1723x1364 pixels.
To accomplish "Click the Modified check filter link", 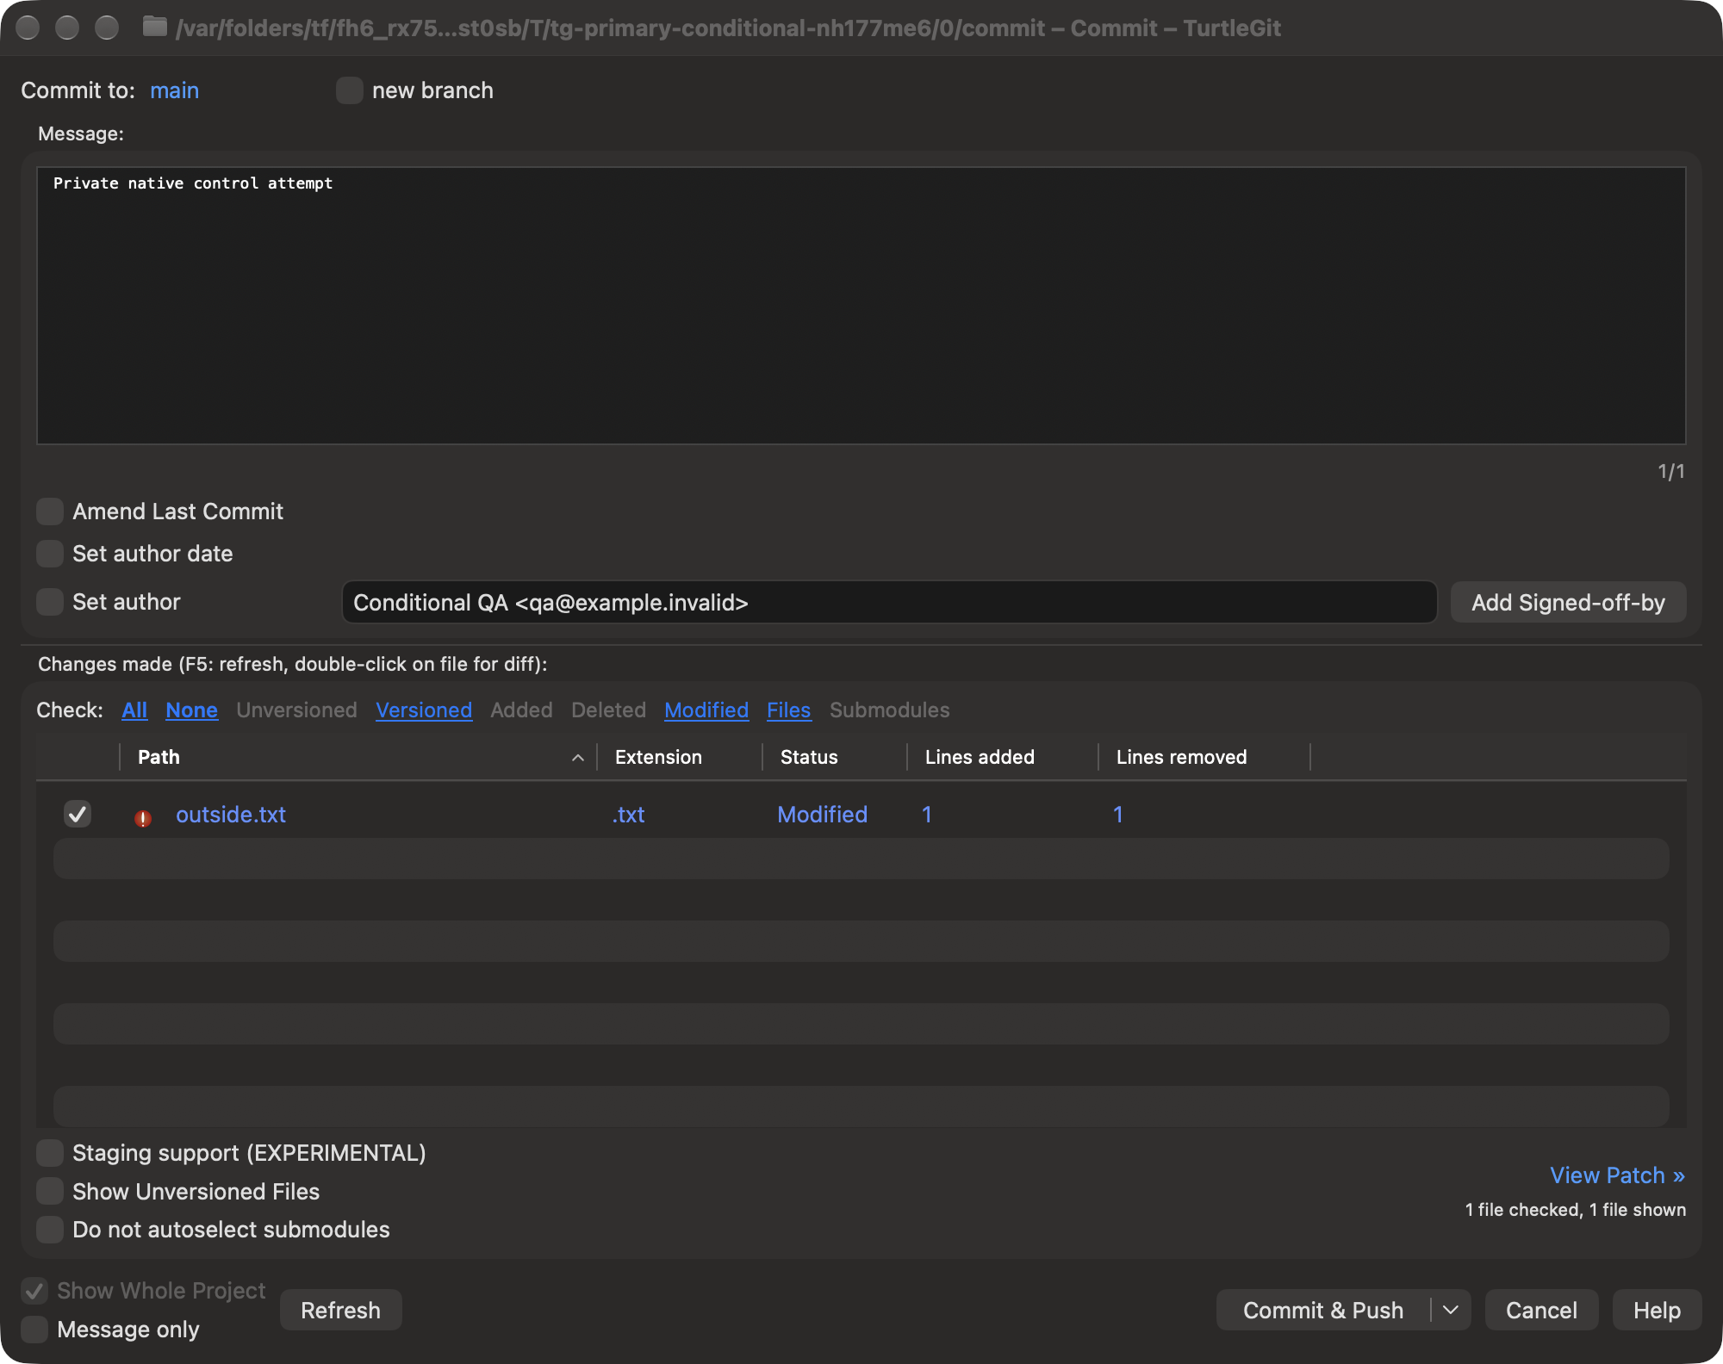I will point(706,710).
